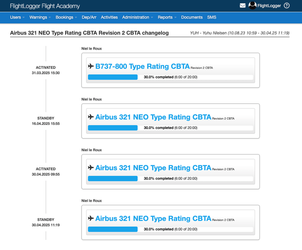Open B737-800 Type Rating CBTA link
The height and width of the screenshot is (250, 302).
tap(143, 66)
